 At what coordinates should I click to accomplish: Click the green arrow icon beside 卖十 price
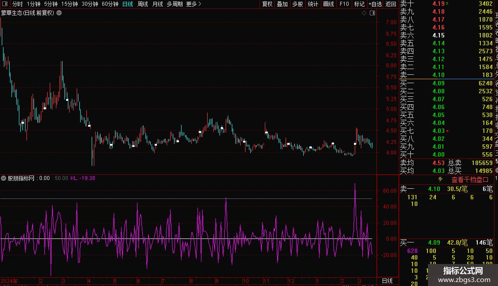448,4
